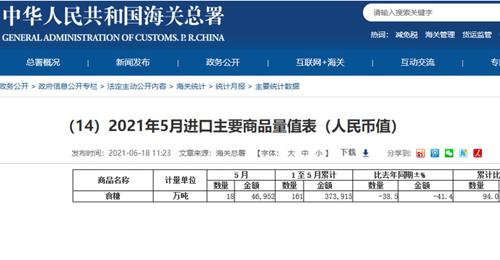This screenshot has width=500, height=260.
Task: Share with the red Renmin icon
Action: coord(478,153)
